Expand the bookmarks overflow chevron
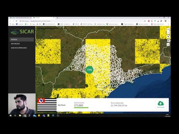 pyautogui.click(x=169, y=24)
